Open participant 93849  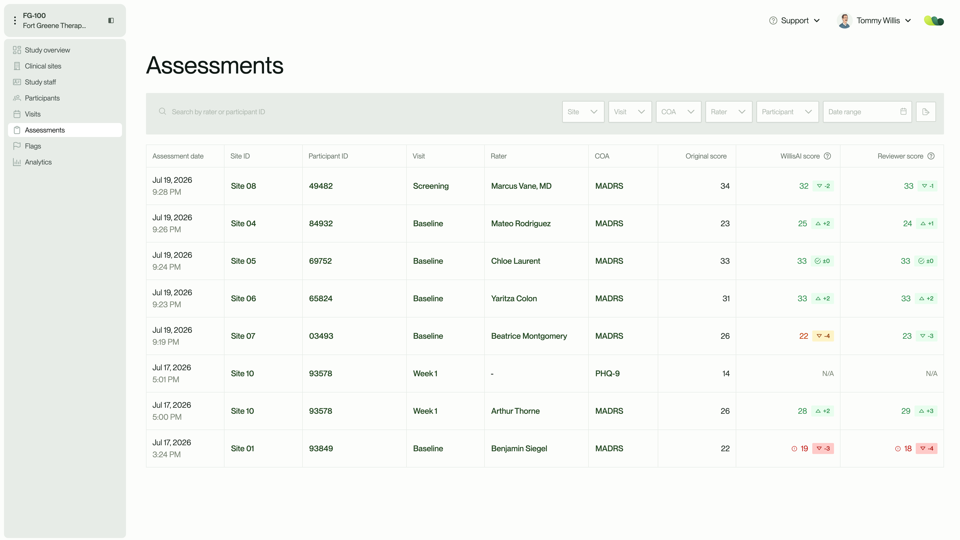pyautogui.click(x=320, y=448)
